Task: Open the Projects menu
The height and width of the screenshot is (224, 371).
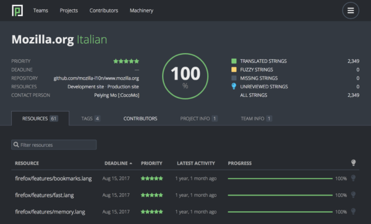Action: (x=69, y=10)
